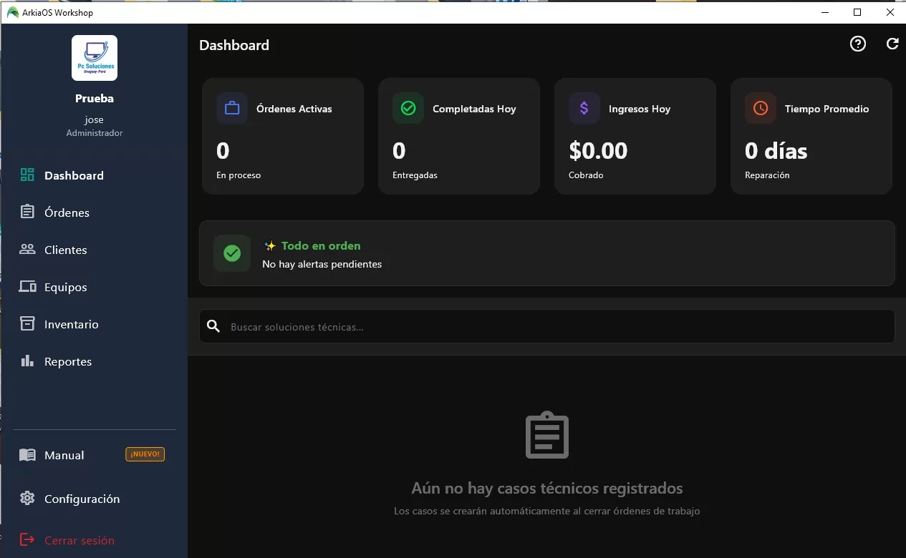Click the En proceso label
Viewport: 906px width, 558px height.
[238, 175]
